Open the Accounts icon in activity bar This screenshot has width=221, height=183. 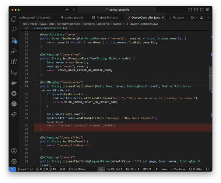tap(14, 151)
